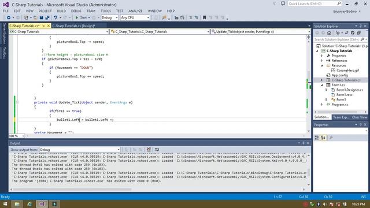Expand the C-Sharp Tutorials.cs tree node
370x208 pixels.
pyautogui.click(x=321, y=80)
